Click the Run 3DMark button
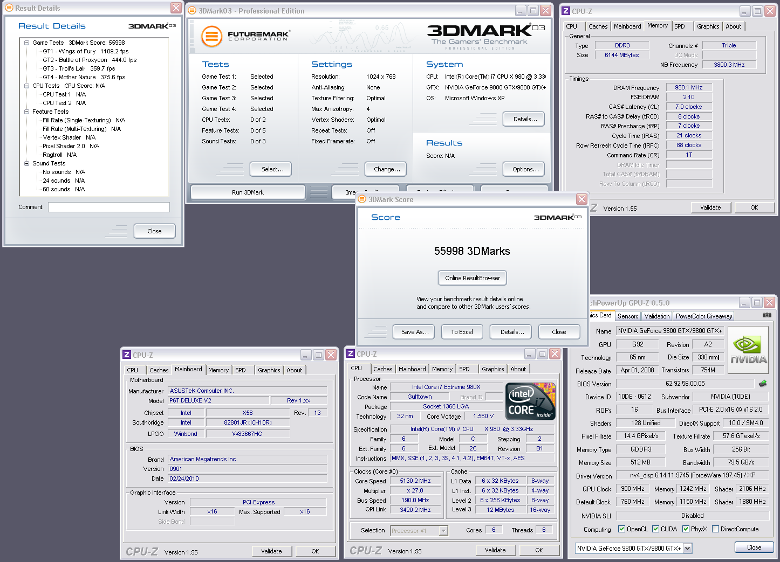Image resolution: width=780 pixels, height=562 pixels. pos(248,192)
